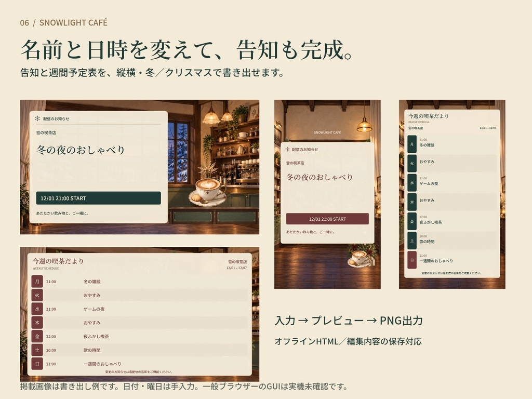Click 冬の夜のおしゃべり title in the landscape announcement
The width and height of the screenshot is (532, 399).
point(81,150)
